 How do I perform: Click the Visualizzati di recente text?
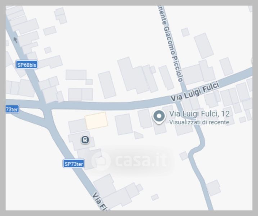point(199,122)
